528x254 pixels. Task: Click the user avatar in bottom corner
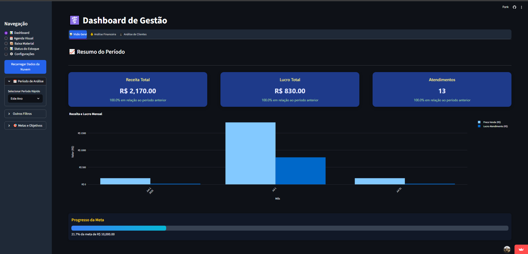coord(507,249)
